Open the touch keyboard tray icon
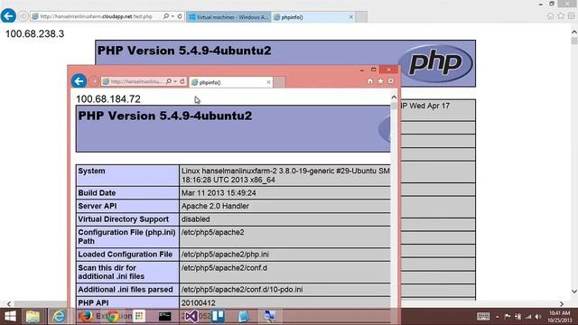Viewport: 578px width, 325px height. 483,316
